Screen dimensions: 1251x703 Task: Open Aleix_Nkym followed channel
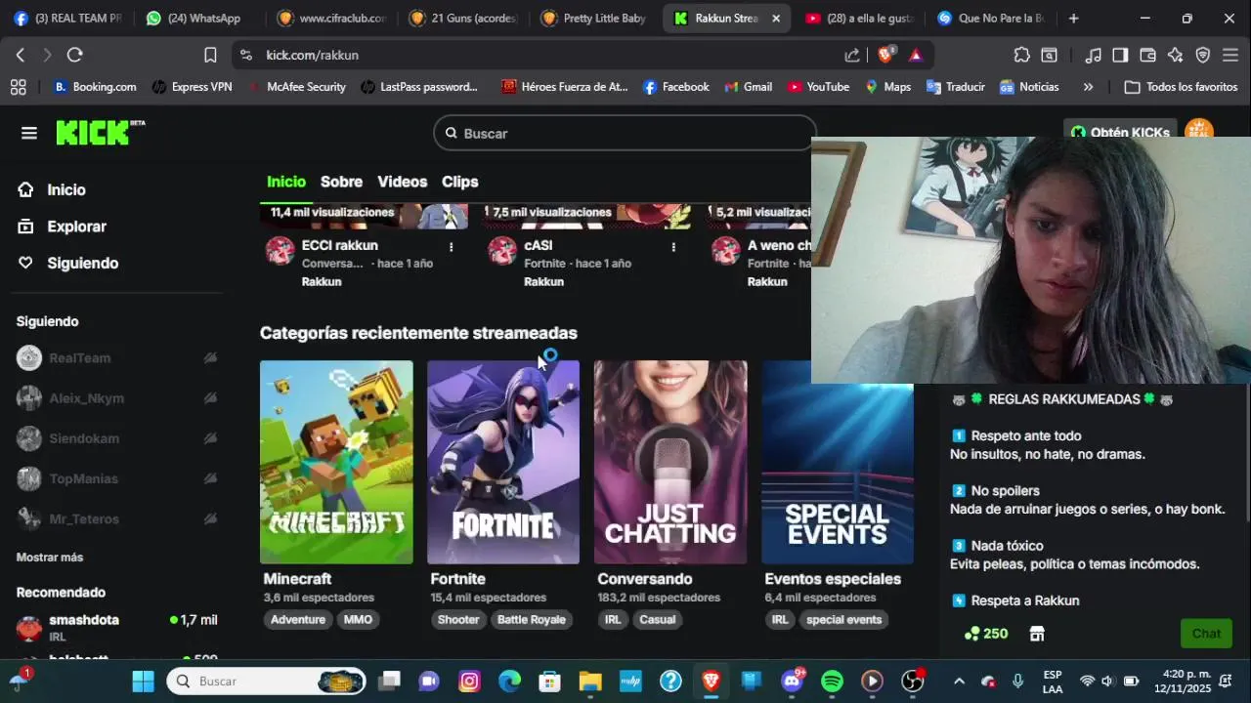[x=87, y=398]
